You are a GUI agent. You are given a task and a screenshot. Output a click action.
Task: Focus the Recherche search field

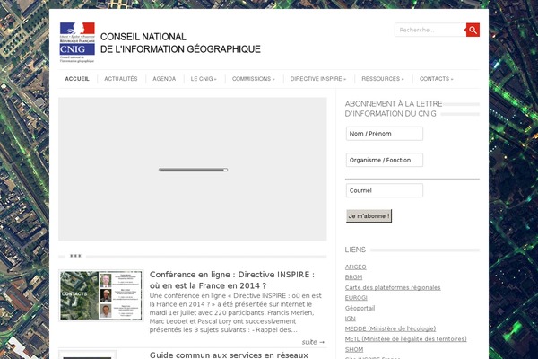pos(430,30)
